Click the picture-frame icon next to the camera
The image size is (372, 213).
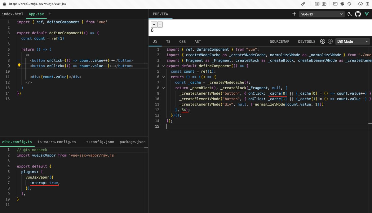click(317, 4)
